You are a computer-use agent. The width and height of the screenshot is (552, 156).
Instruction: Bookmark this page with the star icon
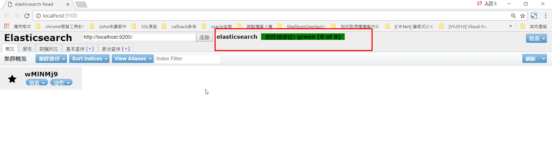pyautogui.click(x=523, y=16)
